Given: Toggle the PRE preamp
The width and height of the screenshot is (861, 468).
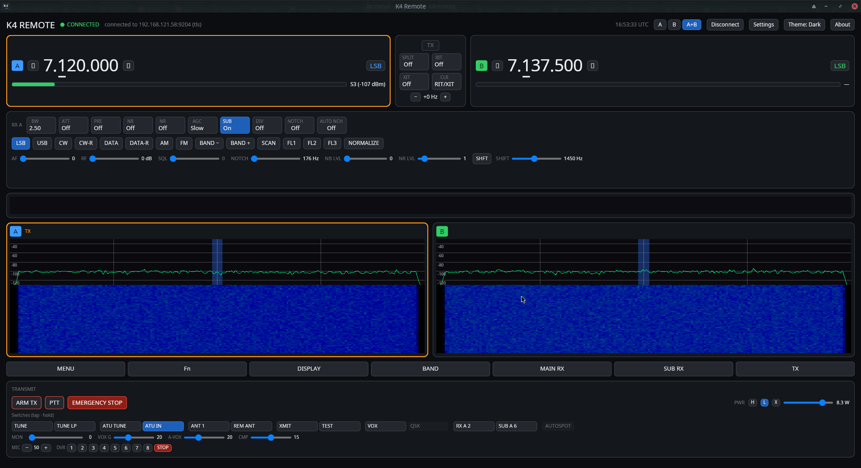Looking at the screenshot, I should click(105, 125).
